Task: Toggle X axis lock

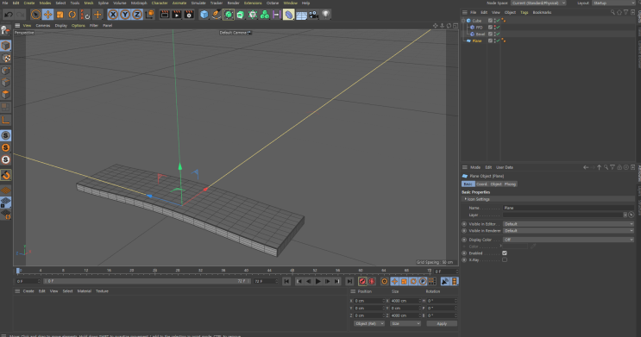Action: coord(113,16)
